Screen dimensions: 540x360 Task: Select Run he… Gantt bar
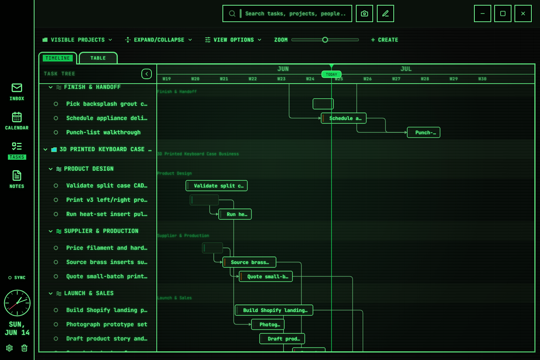click(235, 214)
